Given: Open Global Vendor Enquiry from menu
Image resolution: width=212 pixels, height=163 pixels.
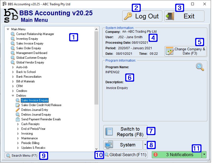Looking at the screenshot, I should 30,62.
